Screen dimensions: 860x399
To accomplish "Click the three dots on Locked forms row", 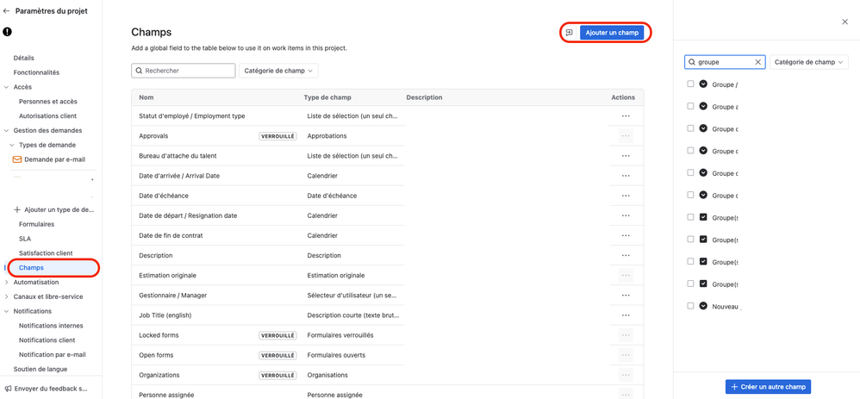I will point(626,334).
